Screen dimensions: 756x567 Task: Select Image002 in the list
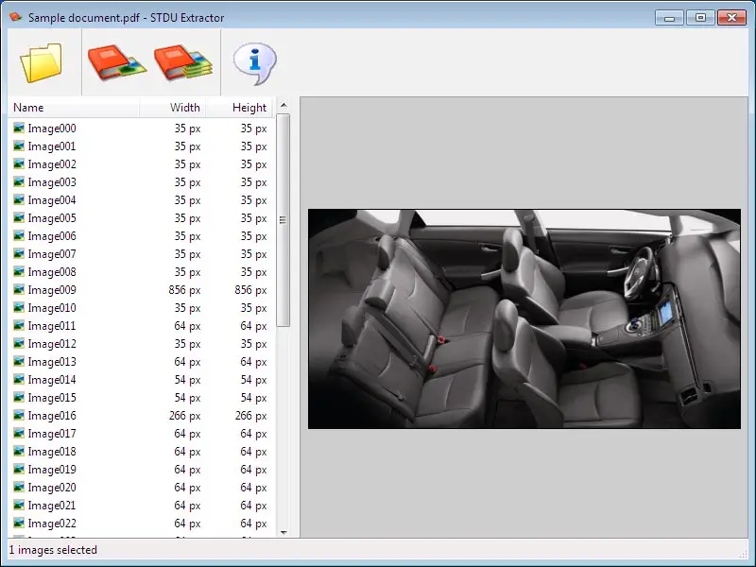point(141,164)
